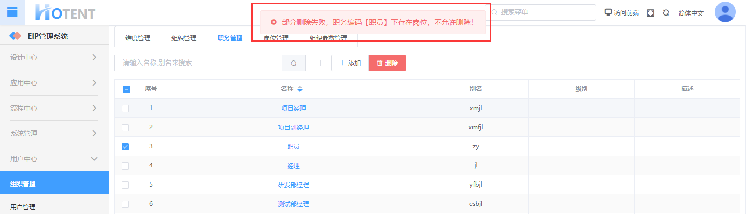Click the csbjl alias cell

click(476, 204)
